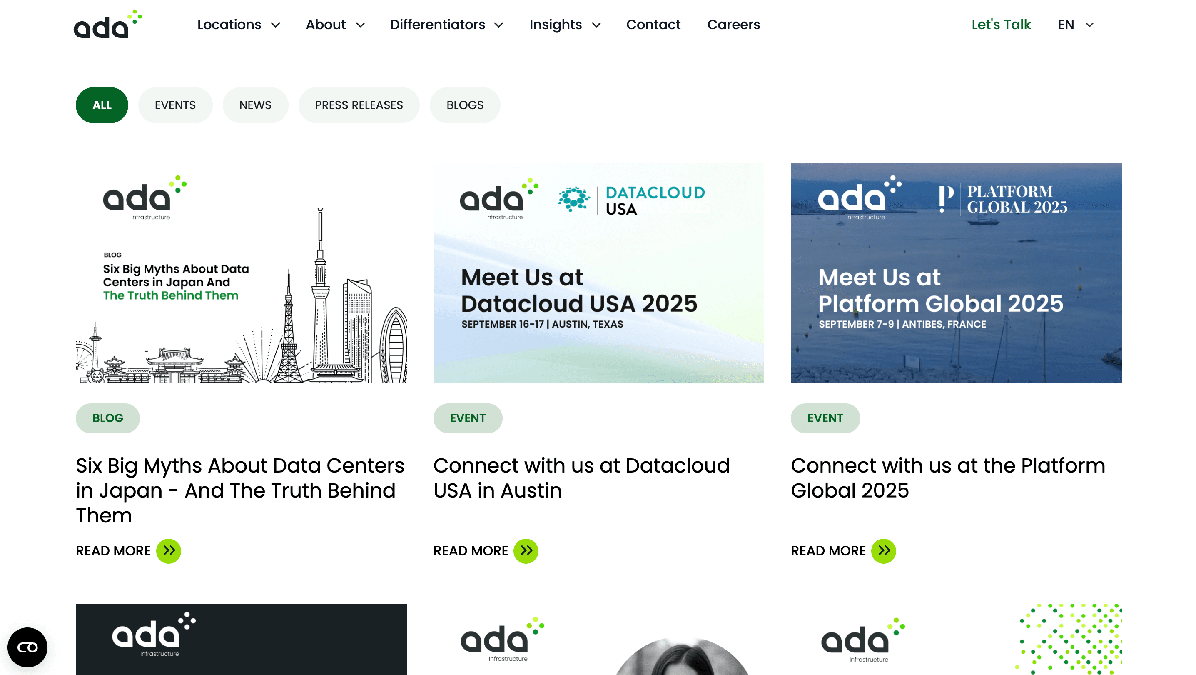Viewport: 1196px width, 675px height.
Task: Activate the NEWS filter pill
Action: pos(255,105)
